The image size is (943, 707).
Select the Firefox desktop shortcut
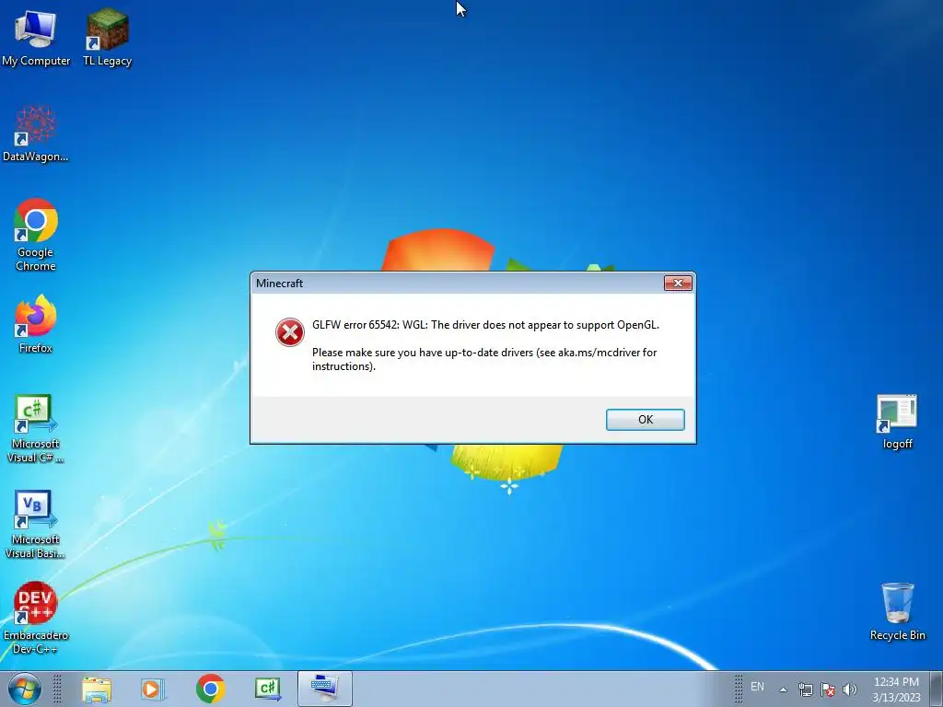coord(36,323)
